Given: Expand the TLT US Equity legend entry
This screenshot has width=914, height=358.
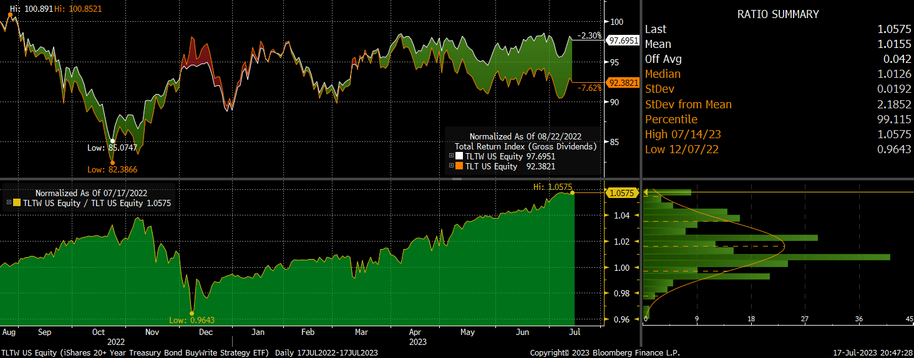Looking at the screenshot, I should (452, 166).
